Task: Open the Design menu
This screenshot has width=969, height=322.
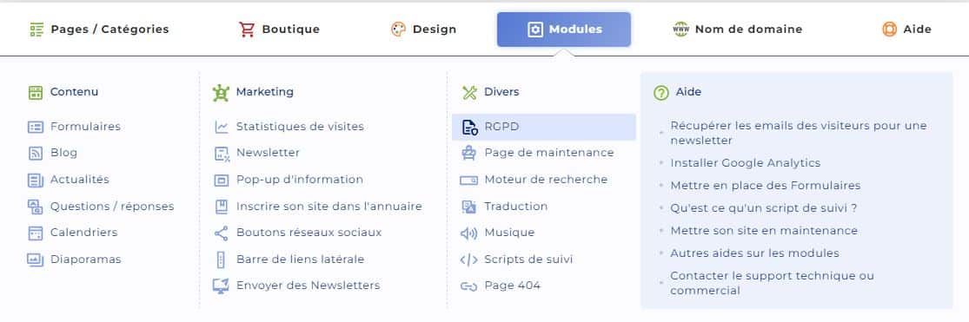Action: click(x=424, y=29)
